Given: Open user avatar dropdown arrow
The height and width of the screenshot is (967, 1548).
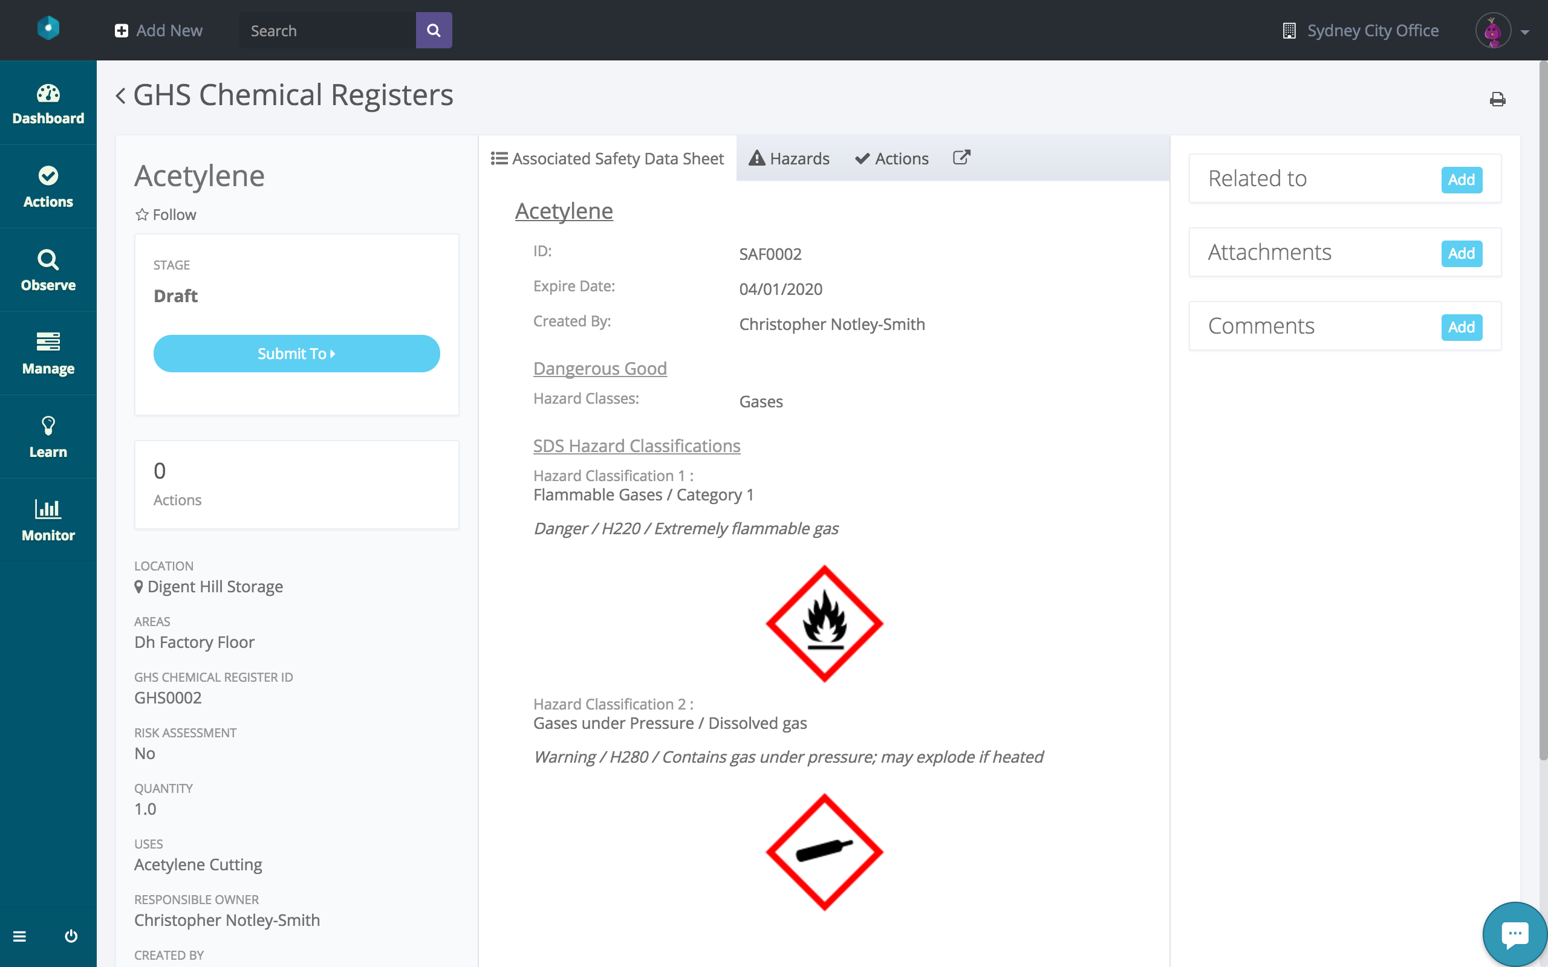Looking at the screenshot, I should (1525, 32).
